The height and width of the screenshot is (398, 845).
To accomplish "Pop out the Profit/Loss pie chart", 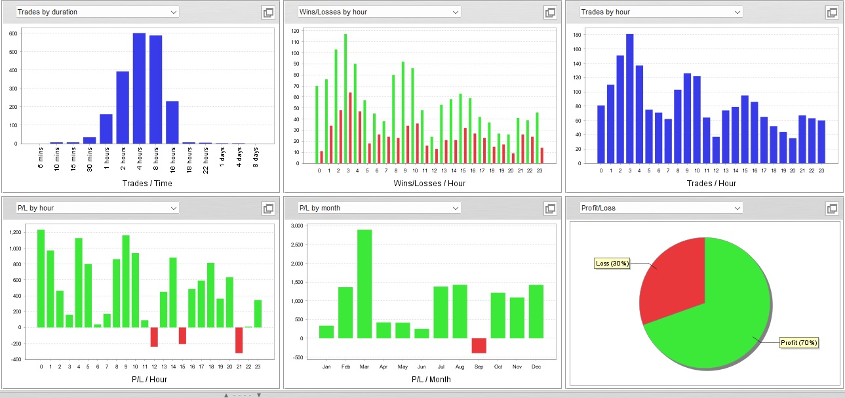I will 832,209.
